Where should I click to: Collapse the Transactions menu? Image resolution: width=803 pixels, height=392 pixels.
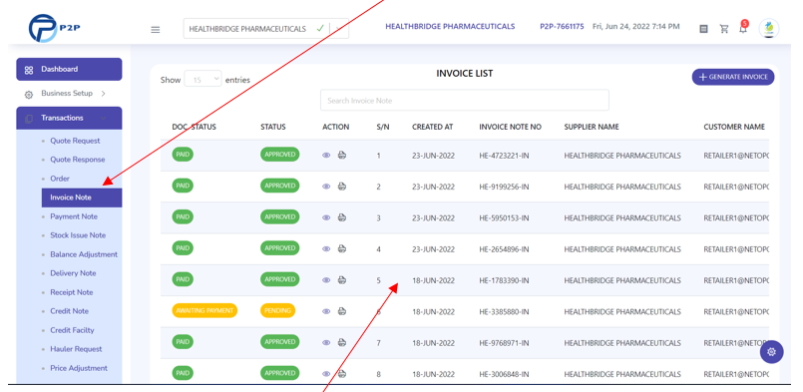(x=69, y=118)
